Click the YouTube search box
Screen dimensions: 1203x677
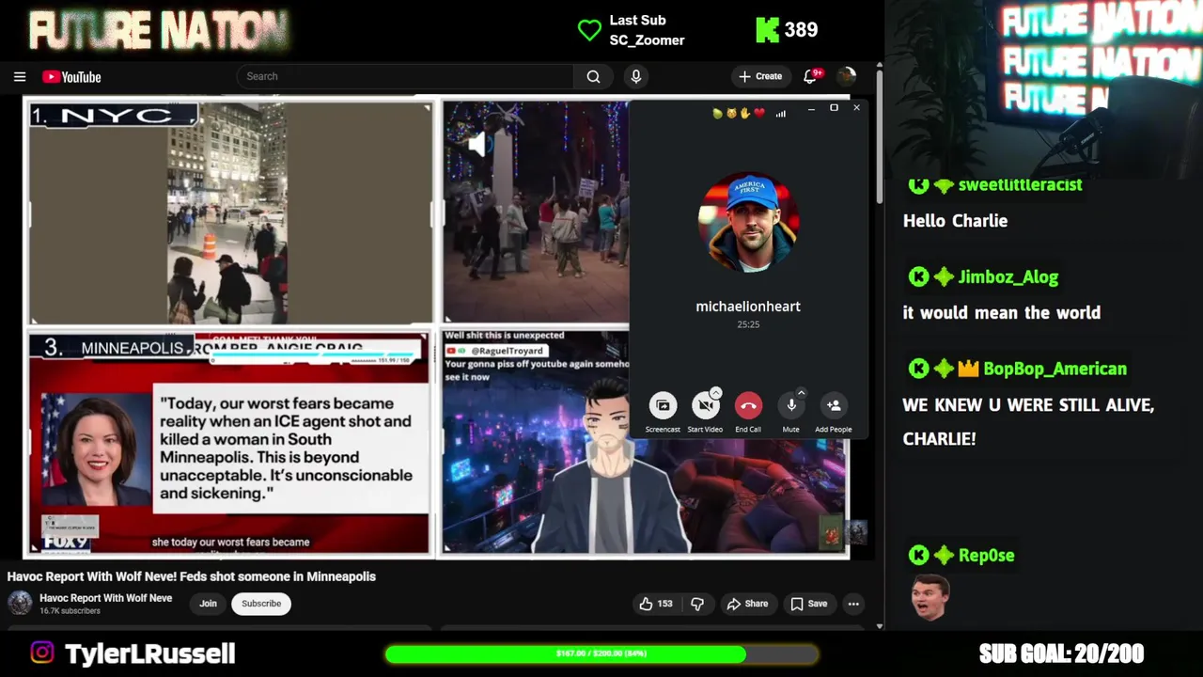(405, 76)
